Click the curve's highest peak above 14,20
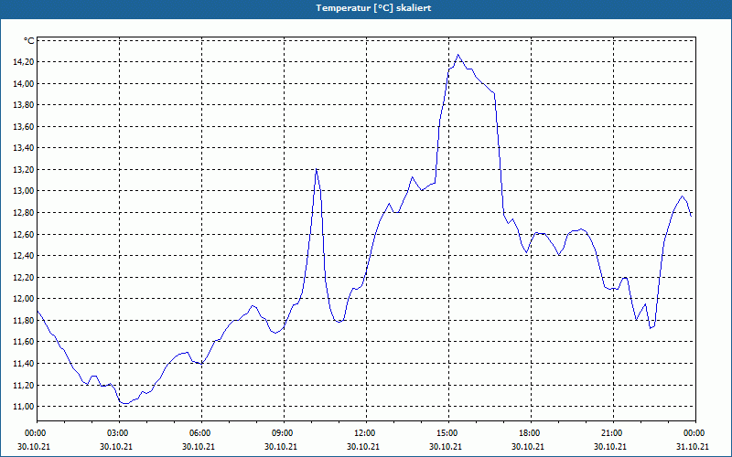This screenshot has width=732, height=457. click(x=458, y=55)
